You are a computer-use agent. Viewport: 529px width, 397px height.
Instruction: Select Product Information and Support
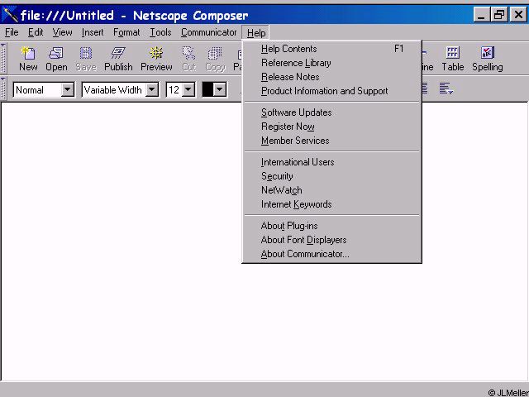(x=332, y=91)
